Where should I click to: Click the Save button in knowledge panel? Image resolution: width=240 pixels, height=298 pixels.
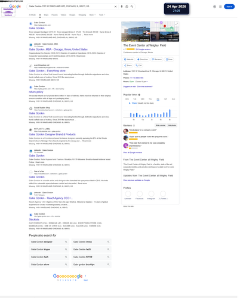[x=169, y=60]
